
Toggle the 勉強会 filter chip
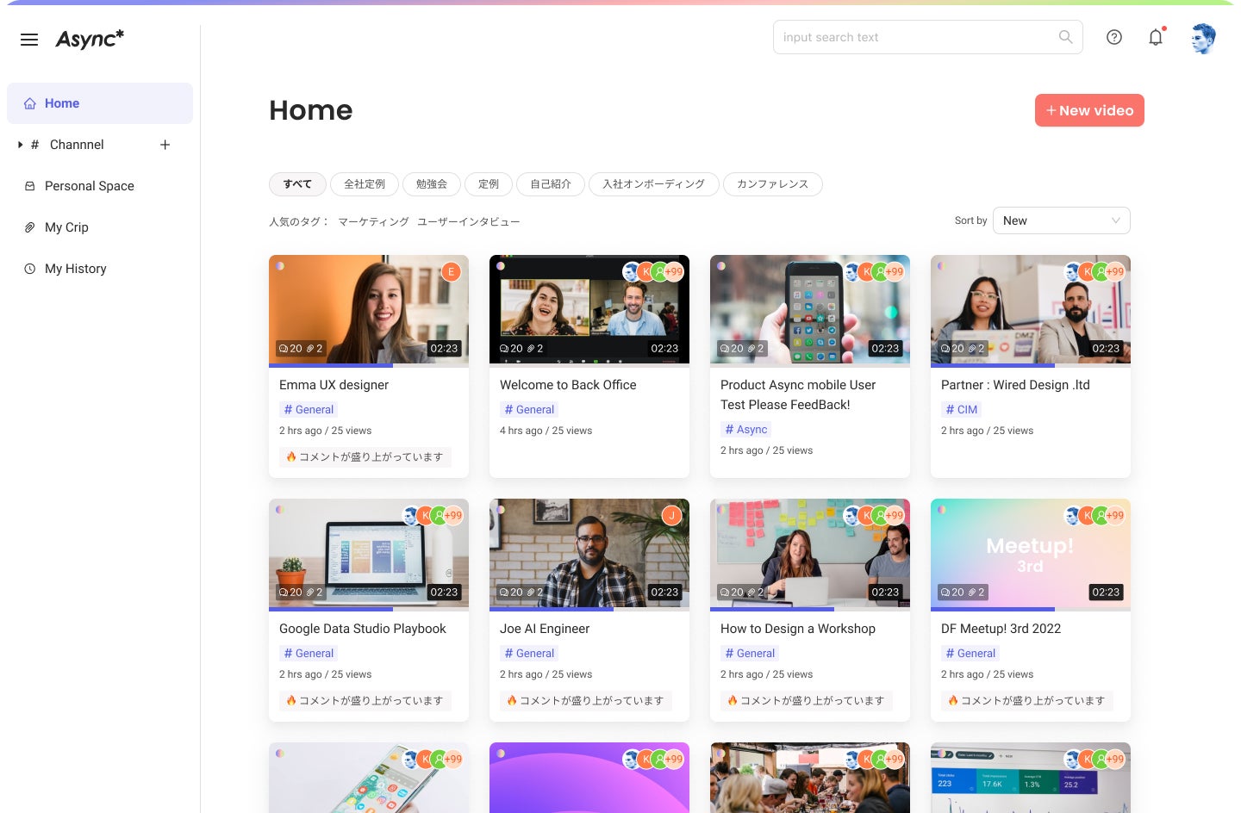tap(432, 184)
